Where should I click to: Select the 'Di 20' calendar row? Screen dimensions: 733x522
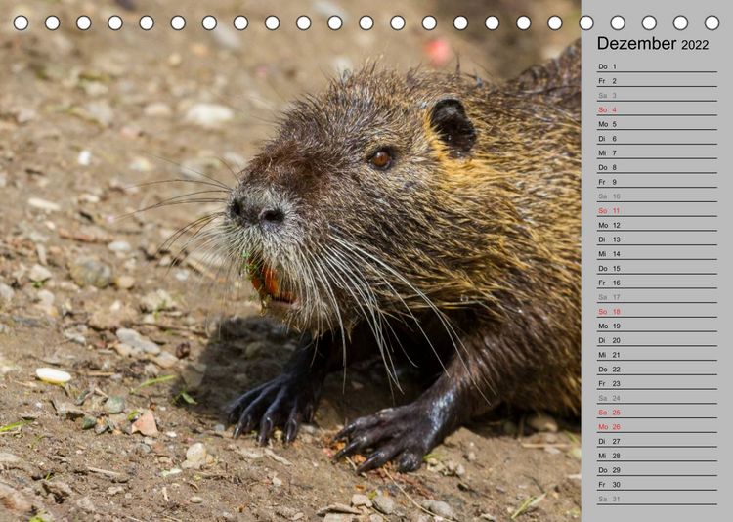pyautogui.click(x=657, y=340)
